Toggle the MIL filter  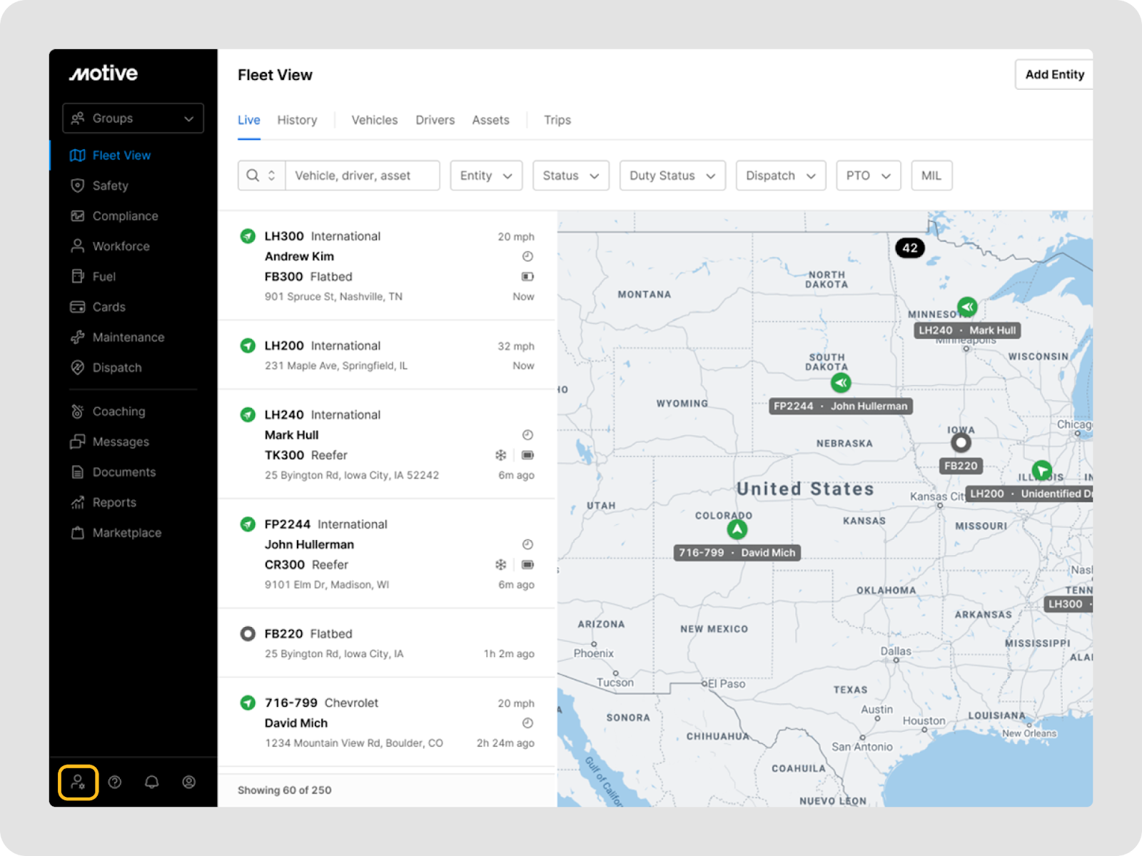coord(931,175)
